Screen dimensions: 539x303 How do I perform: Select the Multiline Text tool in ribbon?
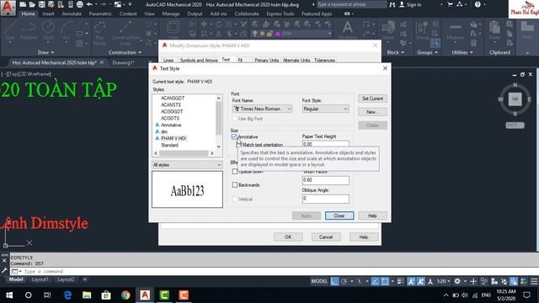pyautogui.click(x=348, y=29)
